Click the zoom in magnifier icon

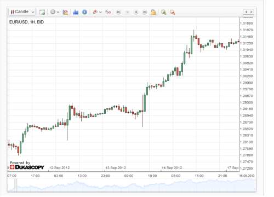pyautogui.click(x=163, y=12)
